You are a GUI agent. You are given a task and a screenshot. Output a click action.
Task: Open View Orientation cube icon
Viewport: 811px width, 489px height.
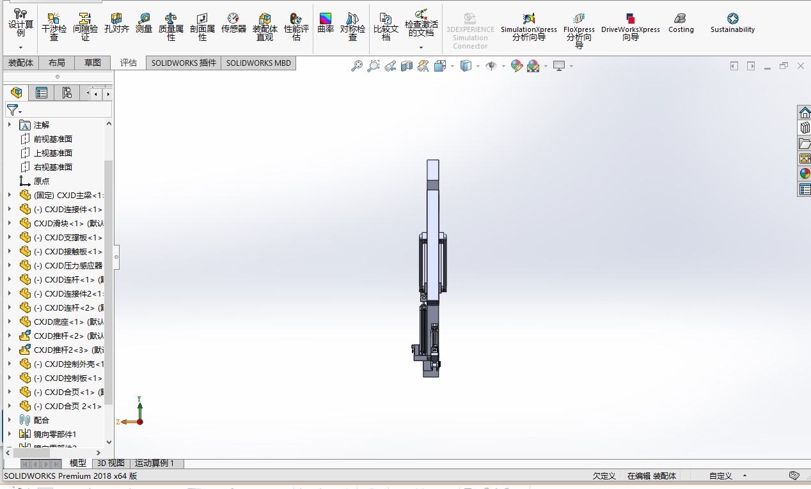(x=440, y=66)
